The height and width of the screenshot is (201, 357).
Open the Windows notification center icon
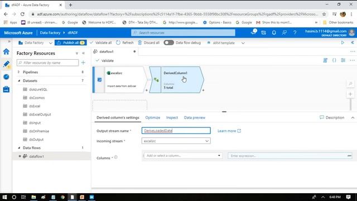point(348,197)
